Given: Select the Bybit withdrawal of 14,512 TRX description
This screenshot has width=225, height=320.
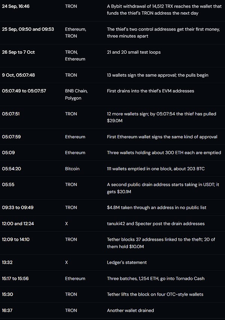Looking at the screenshot, I should 164,10.
